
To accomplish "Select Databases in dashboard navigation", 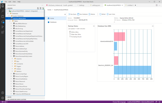I will click(x=56, y=22).
